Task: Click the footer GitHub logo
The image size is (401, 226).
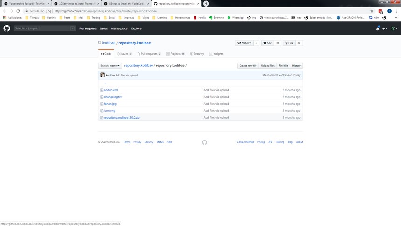Action: (x=204, y=142)
